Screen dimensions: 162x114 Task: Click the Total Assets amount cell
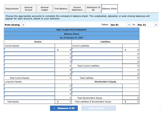coord(63,102)
